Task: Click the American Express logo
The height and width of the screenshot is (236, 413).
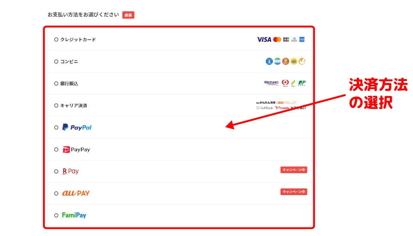Action: tap(302, 39)
